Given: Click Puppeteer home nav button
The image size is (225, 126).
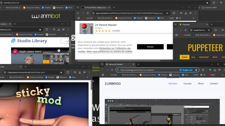Looking at the screenshot, I should (x=185, y=57).
